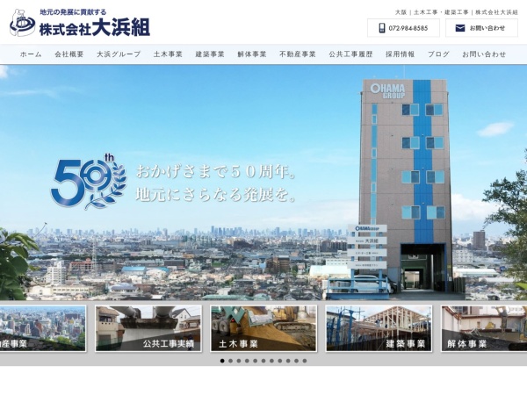The height and width of the screenshot is (395, 527).
Task: Click お問い合わせ in the navigation bar
Action: [x=484, y=54]
